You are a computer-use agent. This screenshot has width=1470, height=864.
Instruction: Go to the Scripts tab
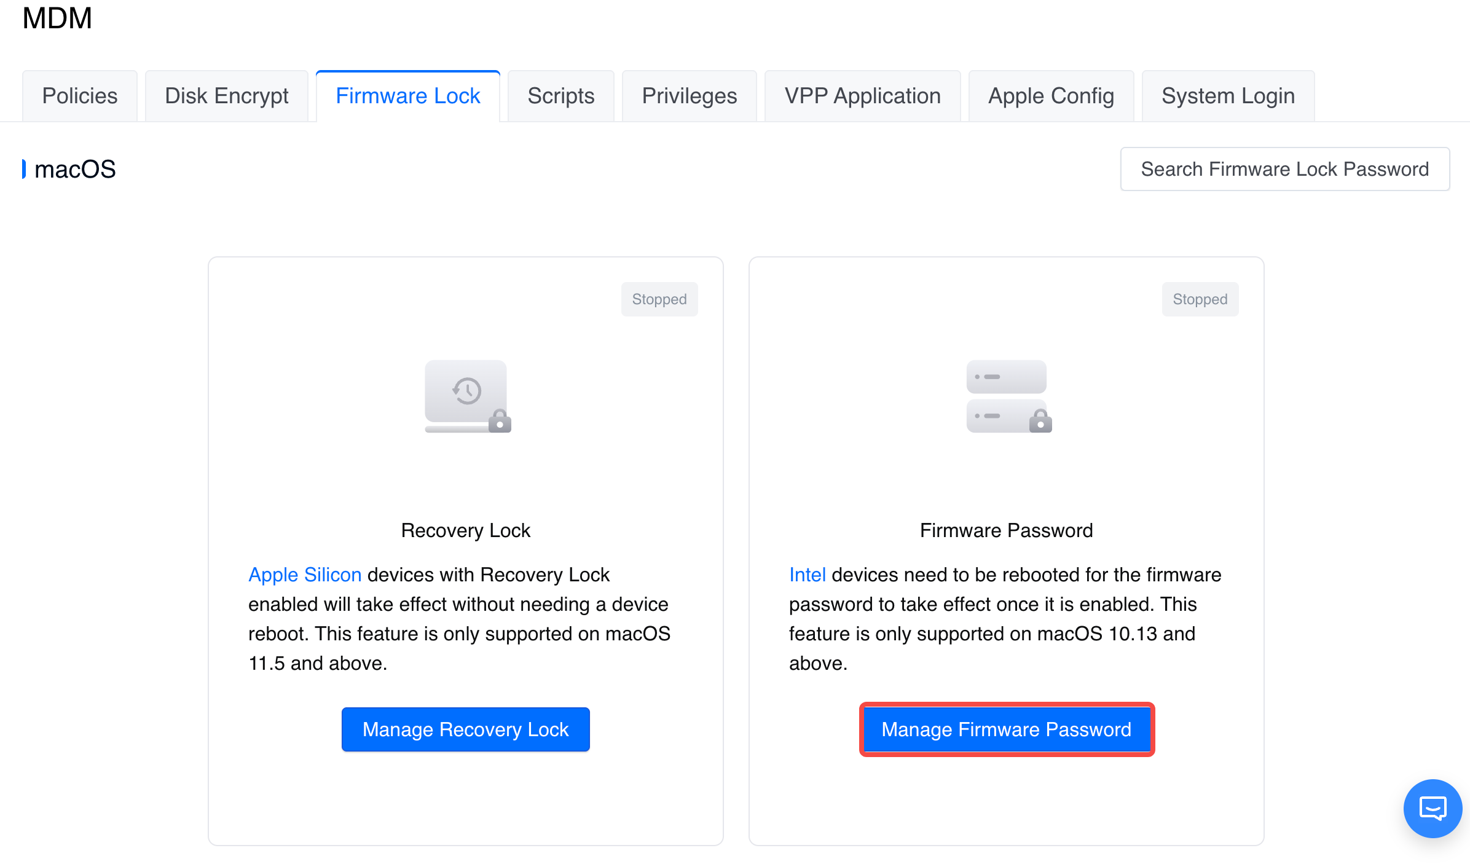pyautogui.click(x=560, y=96)
